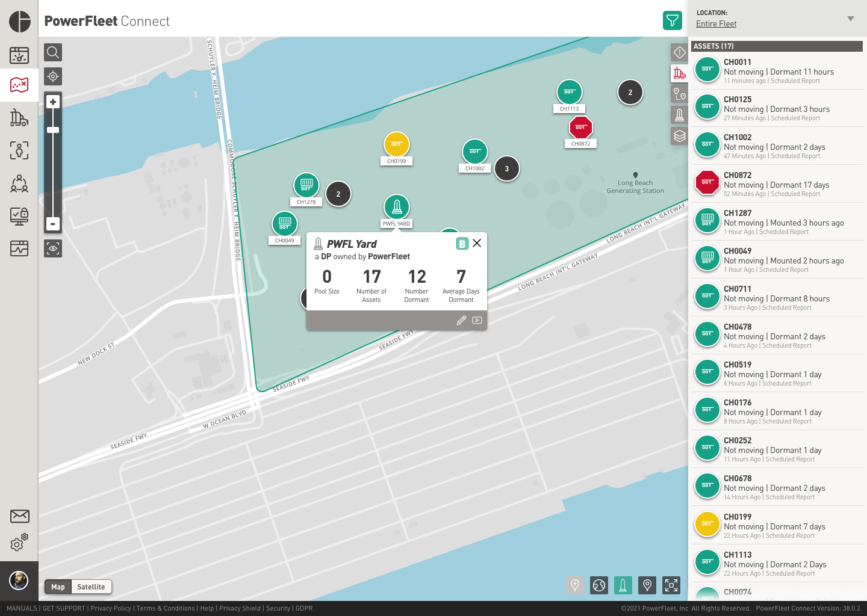Viewport: 867px width, 616px height.
Task: Open the MANUALS footer link
Action: coord(22,608)
